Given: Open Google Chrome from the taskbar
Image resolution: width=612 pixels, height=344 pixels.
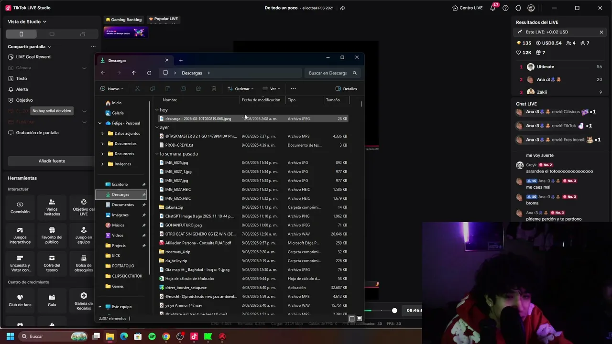Looking at the screenshot, I should [166, 336].
